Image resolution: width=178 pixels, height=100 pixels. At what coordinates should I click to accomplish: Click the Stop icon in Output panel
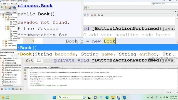coord(25,76)
